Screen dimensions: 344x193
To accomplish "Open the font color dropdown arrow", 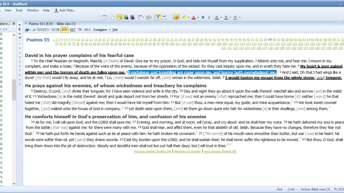I will (198, 17).
